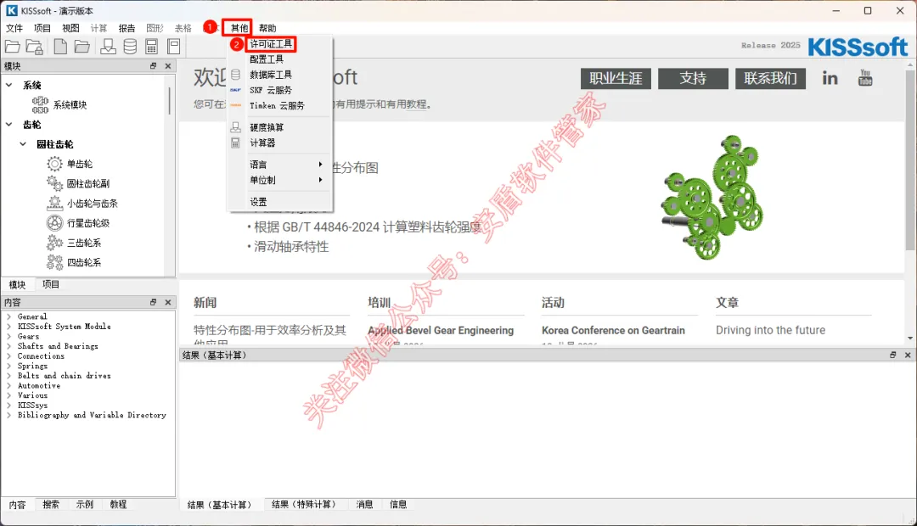Screen dimensions: 917x526
Task: Select the 单齿轮 module icon
Action: [x=54, y=164]
